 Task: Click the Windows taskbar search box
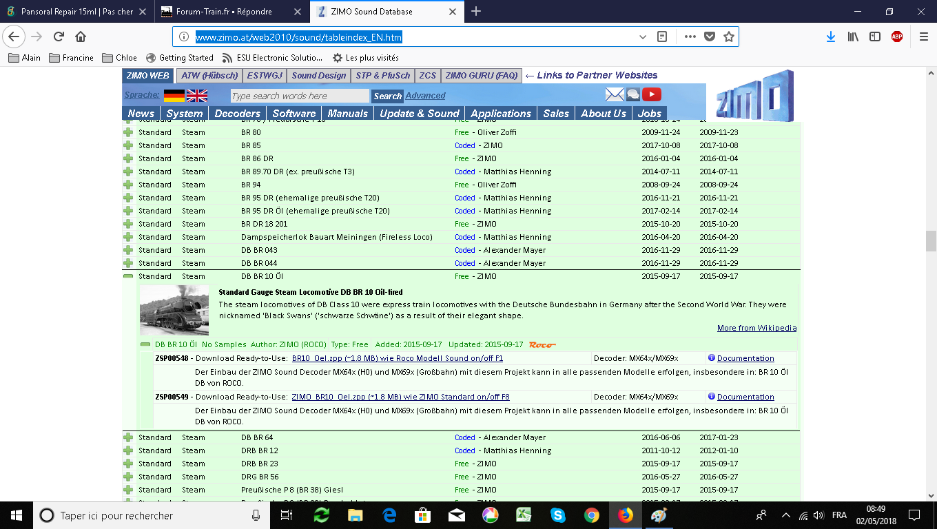152,515
